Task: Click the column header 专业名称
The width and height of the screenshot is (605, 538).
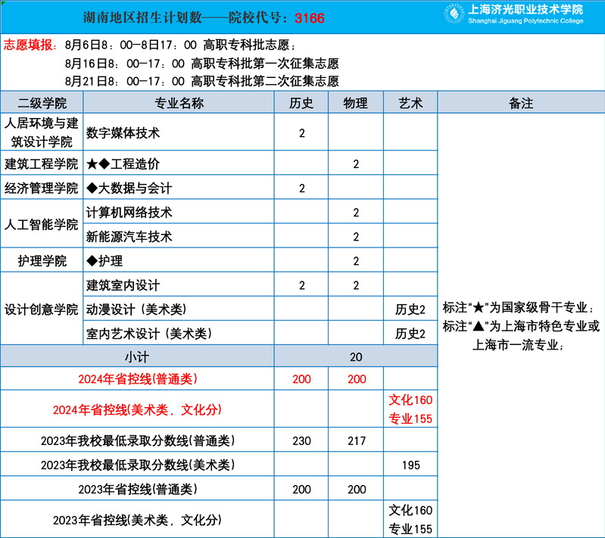Action: coord(179,103)
